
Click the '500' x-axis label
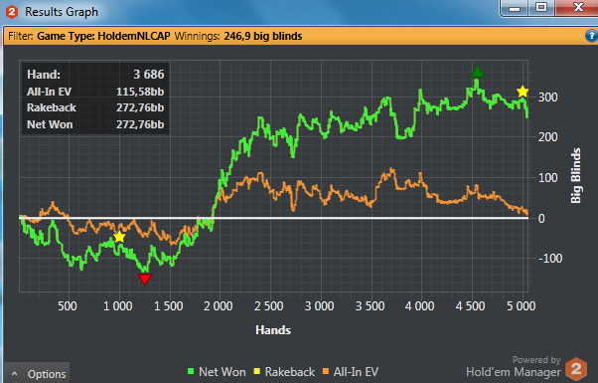[68, 305]
